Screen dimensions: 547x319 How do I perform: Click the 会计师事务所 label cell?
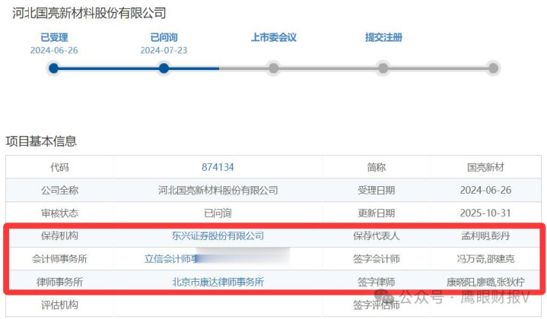59,259
